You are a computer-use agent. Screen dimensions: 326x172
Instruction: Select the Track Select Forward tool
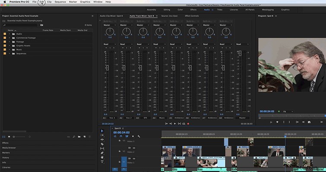[x=102, y=135]
